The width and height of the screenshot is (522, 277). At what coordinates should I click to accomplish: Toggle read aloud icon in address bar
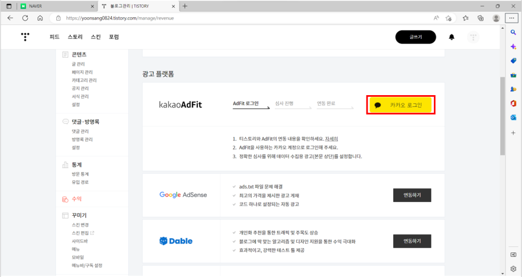(x=436, y=18)
